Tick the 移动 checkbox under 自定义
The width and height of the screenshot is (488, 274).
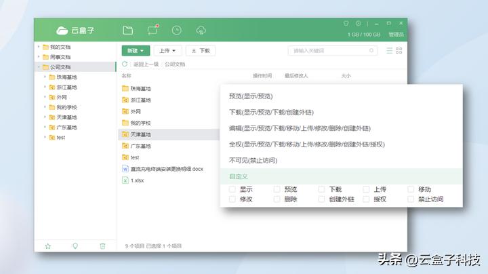(411, 189)
